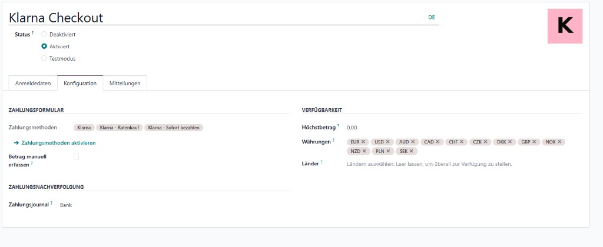Show help for Zahlungsjournal field
The height and width of the screenshot is (247, 603).
pyautogui.click(x=51, y=203)
